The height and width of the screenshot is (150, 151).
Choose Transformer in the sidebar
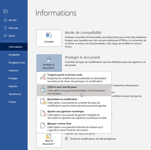point(14,94)
